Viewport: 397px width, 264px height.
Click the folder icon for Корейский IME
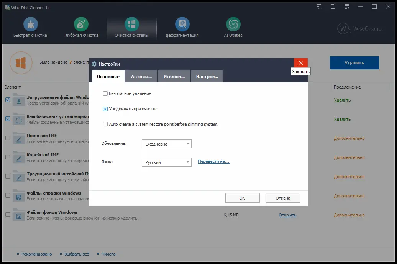[19, 157]
